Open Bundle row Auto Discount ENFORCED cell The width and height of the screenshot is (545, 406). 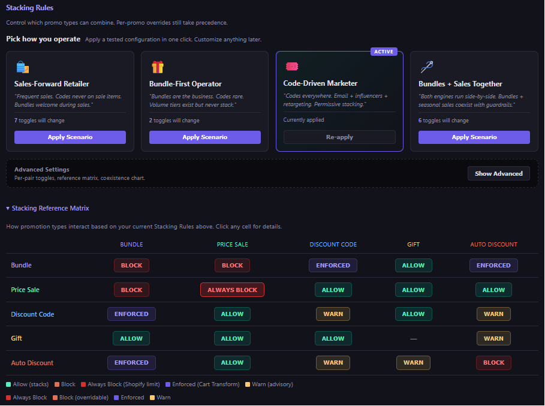pyautogui.click(x=493, y=265)
